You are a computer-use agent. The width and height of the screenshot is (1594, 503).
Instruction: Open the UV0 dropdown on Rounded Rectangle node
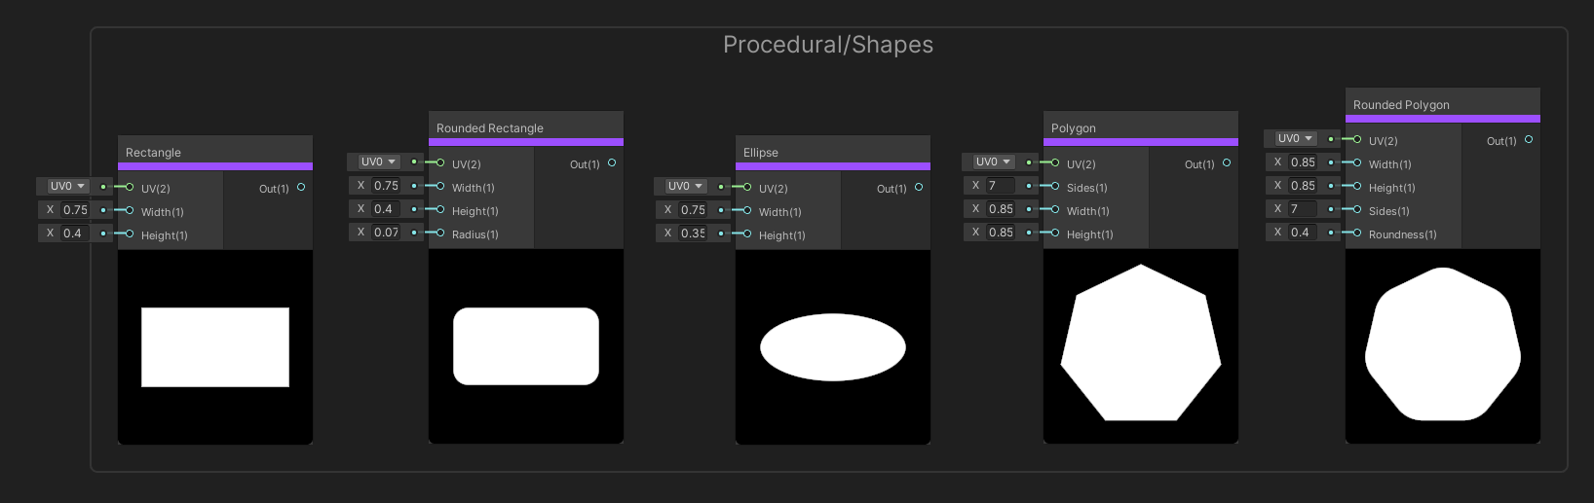click(x=379, y=162)
